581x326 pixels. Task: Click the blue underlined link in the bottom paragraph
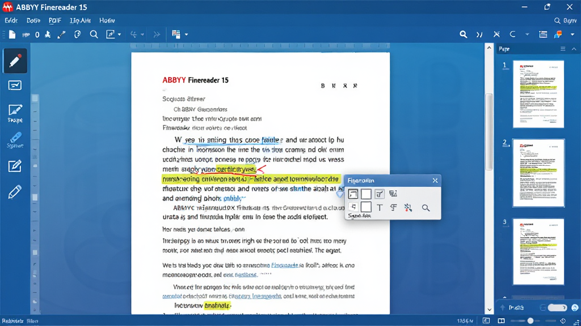tap(255, 296)
